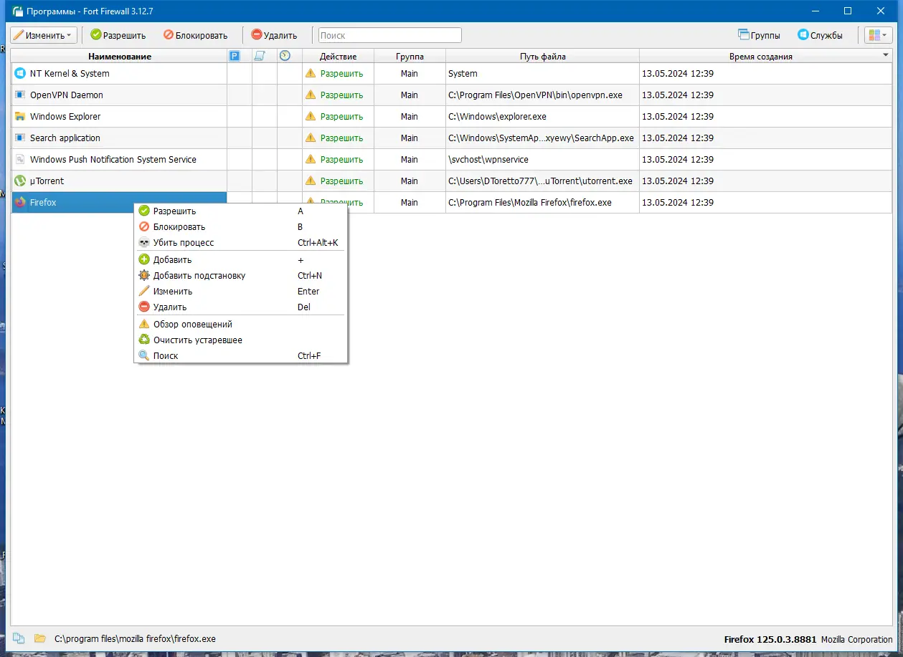Open the Службы button

pos(820,35)
